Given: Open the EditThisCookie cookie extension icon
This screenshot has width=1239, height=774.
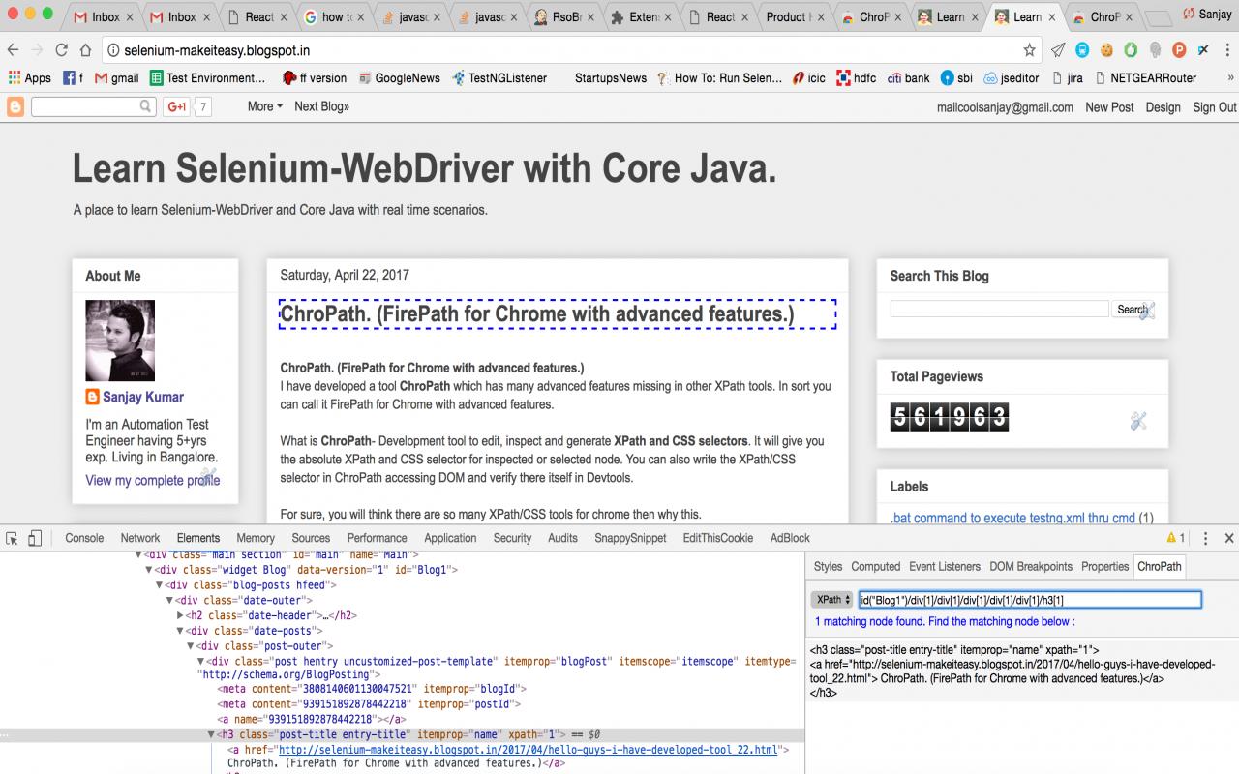Looking at the screenshot, I should 1106,49.
